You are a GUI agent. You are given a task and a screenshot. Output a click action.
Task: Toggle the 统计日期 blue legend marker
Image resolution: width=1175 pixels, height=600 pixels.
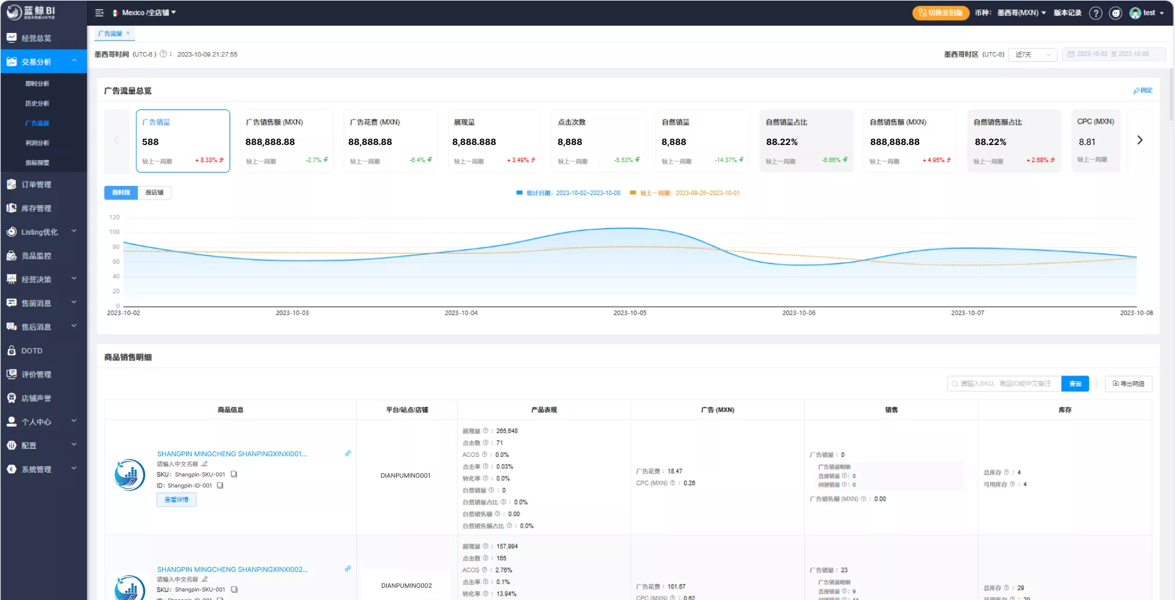[x=520, y=193]
